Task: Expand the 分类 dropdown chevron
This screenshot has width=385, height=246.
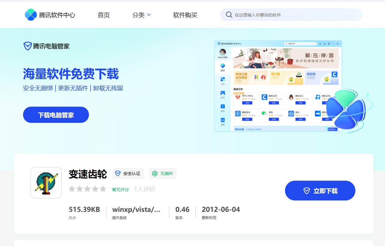Action: point(149,15)
